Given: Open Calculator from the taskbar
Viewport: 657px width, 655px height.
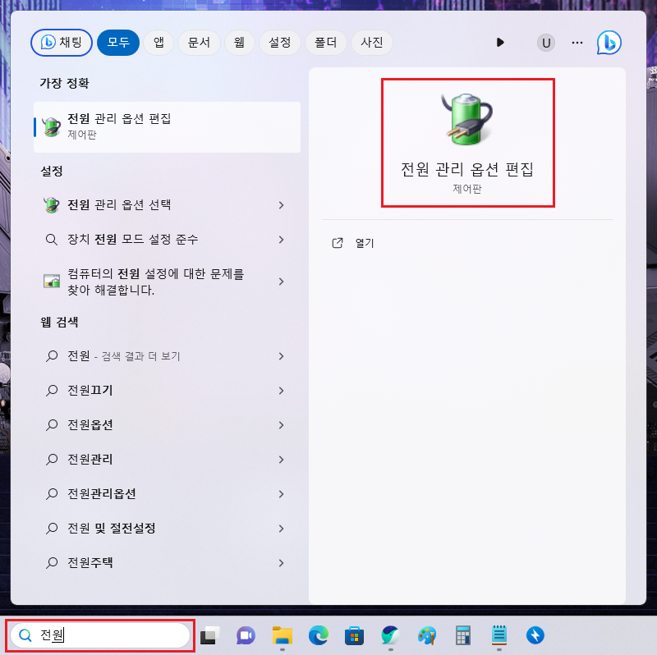Looking at the screenshot, I should tap(462, 635).
